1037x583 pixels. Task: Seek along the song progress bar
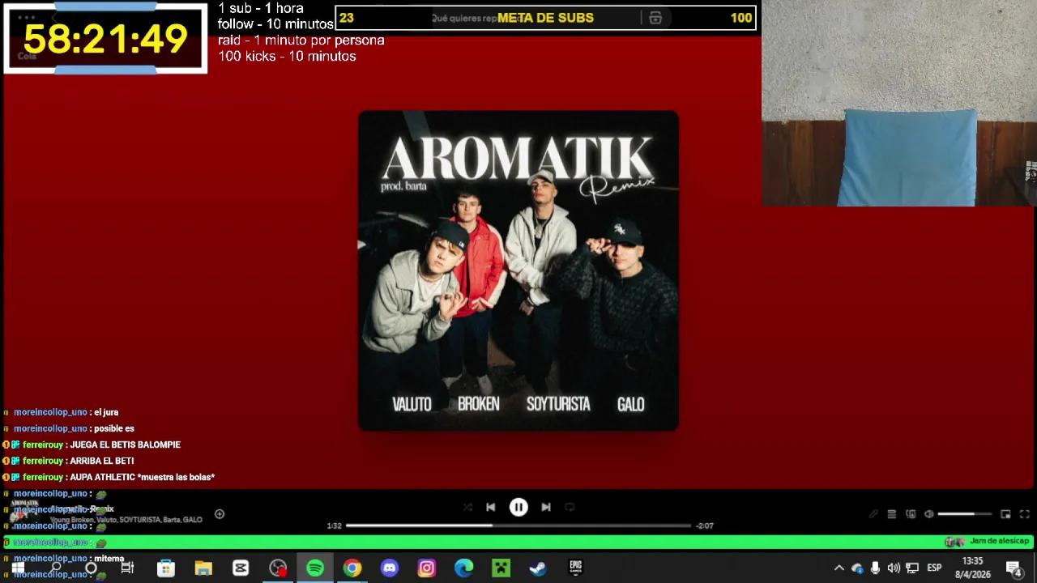click(x=518, y=526)
